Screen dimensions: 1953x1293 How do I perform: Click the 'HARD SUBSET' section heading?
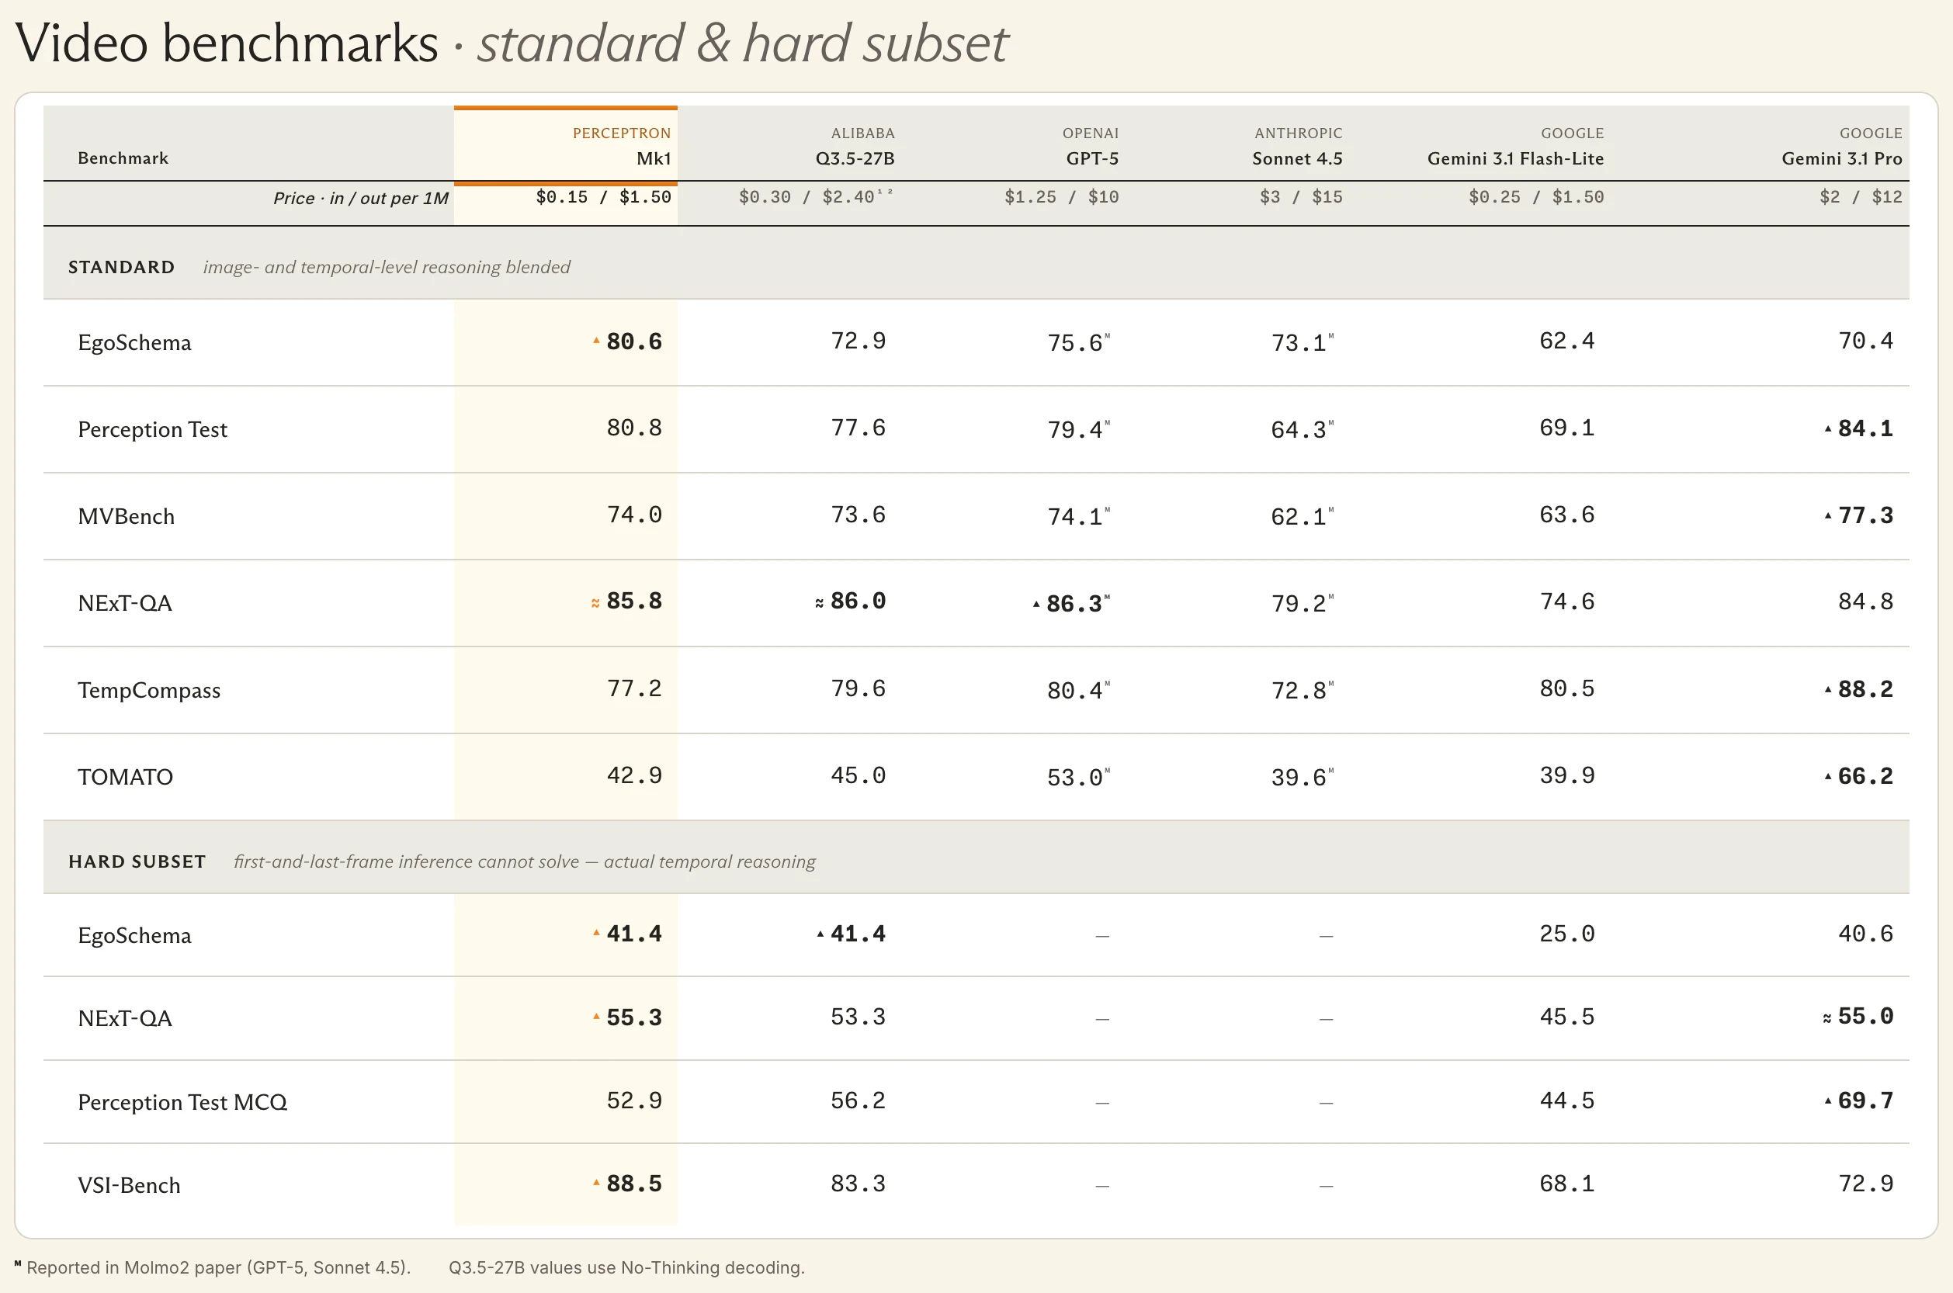137,861
